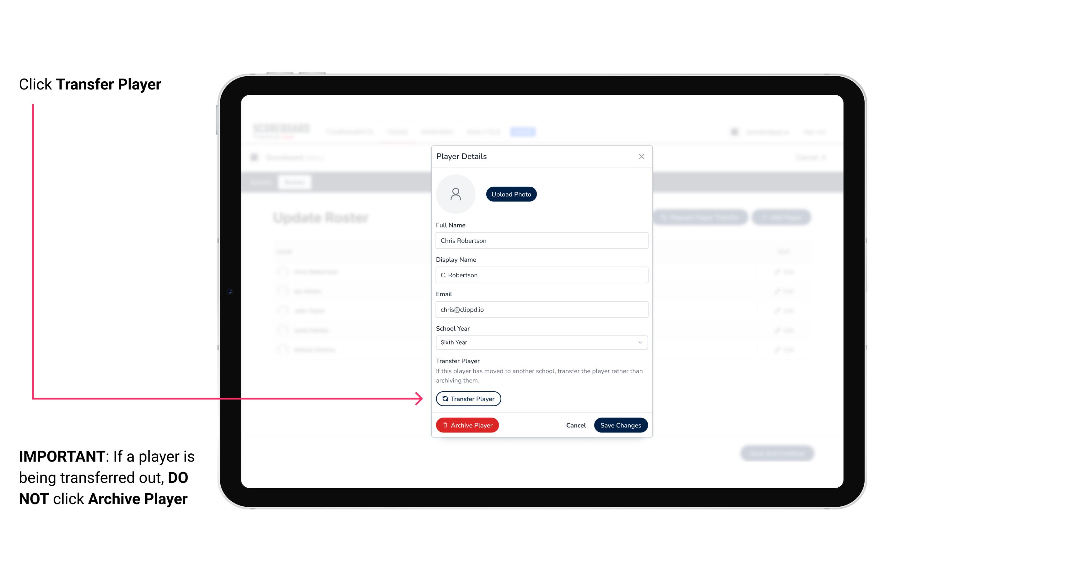Click the Upload Photo button icon
Image resolution: width=1084 pixels, height=583 pixels.
(511, 194)
